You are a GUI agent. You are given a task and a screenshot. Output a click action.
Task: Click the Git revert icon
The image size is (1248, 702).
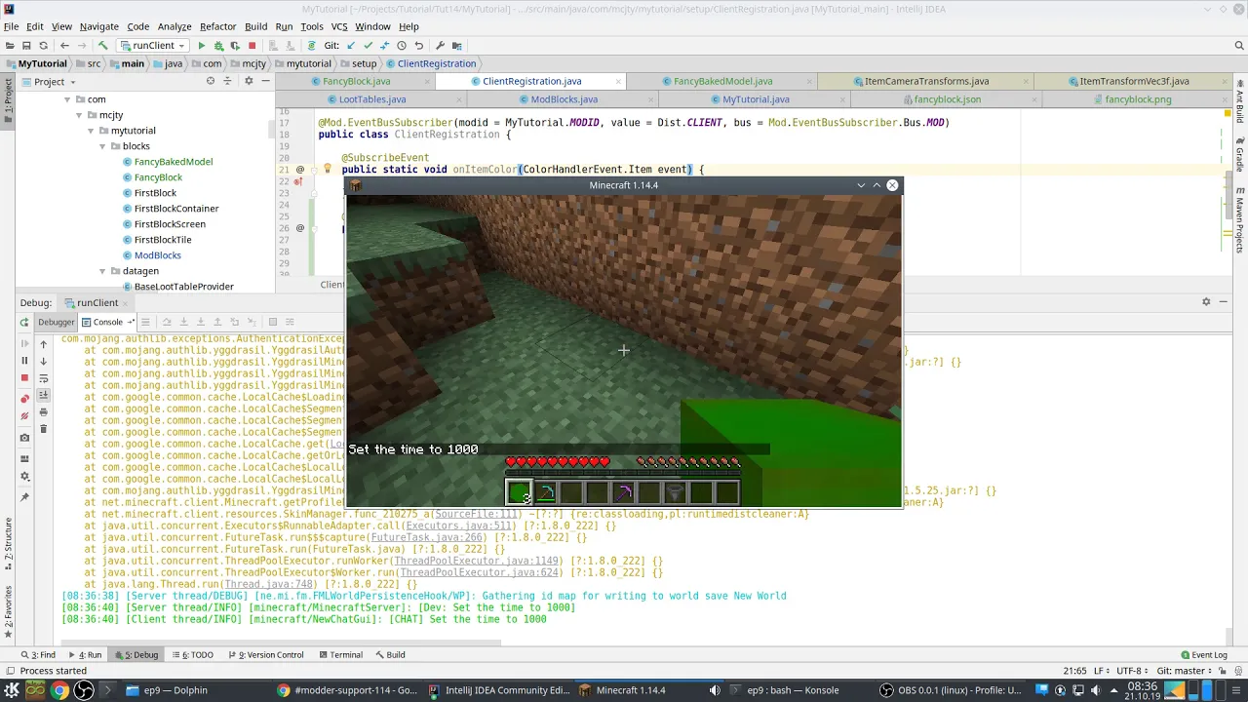[418, 46]
